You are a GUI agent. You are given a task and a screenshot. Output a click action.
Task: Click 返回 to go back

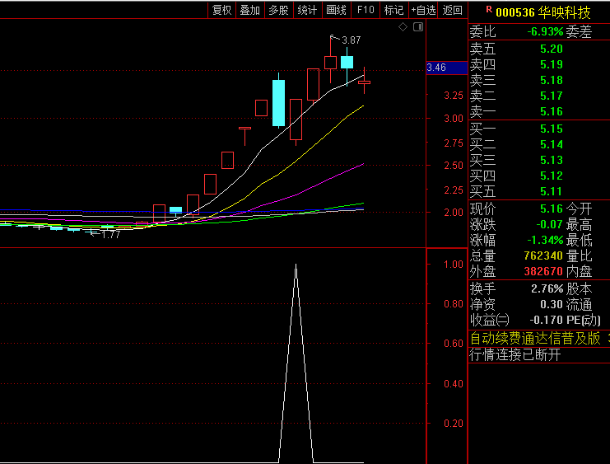453,10
